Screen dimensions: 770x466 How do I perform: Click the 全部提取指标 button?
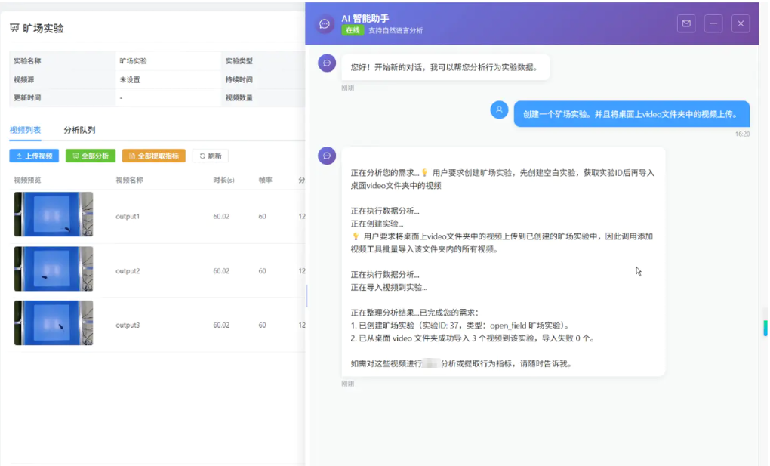(154, 156)
